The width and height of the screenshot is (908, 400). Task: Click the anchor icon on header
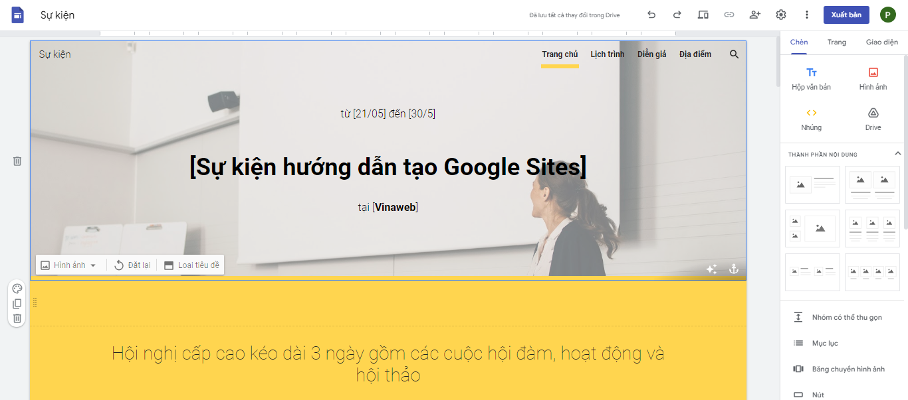(x=734, y=269)
